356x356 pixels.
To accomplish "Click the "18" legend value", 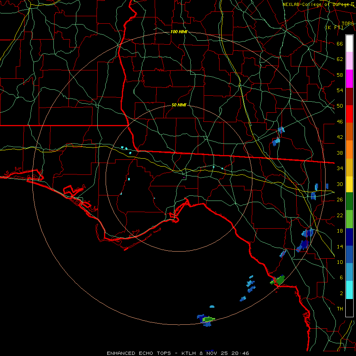I will (340, 231).
